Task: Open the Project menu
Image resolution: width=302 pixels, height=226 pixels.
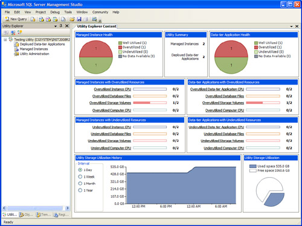Action: pyautogui.click(x=40, y=12)
